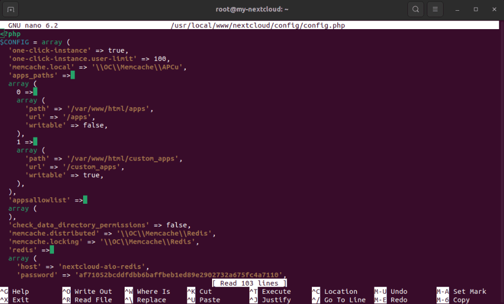
Task: Click the ^R Read File shortcut
Action: pos(87,300)
